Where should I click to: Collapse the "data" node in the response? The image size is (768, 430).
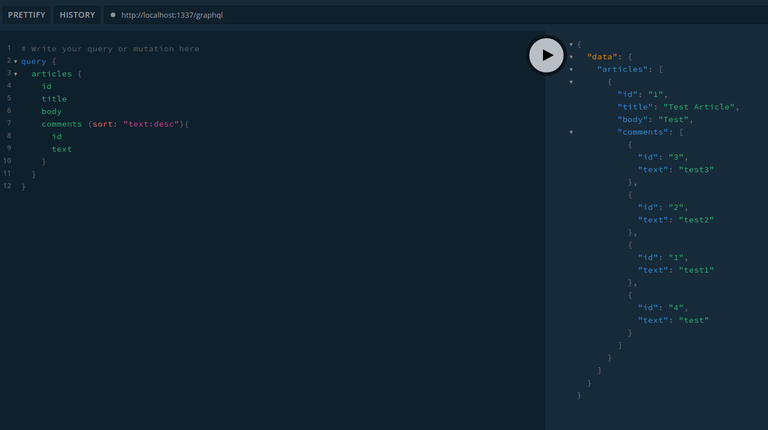tap(571, 57)
